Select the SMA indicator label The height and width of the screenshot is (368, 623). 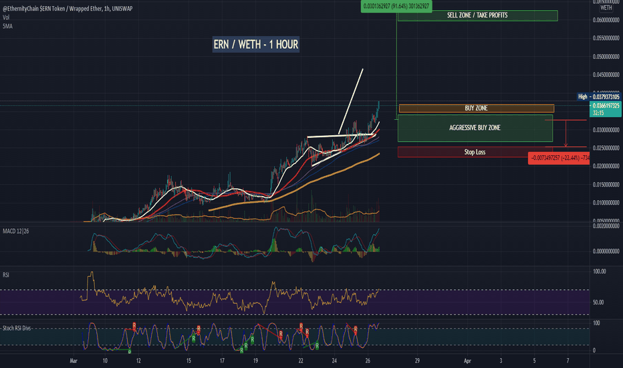tap(7, 26)
